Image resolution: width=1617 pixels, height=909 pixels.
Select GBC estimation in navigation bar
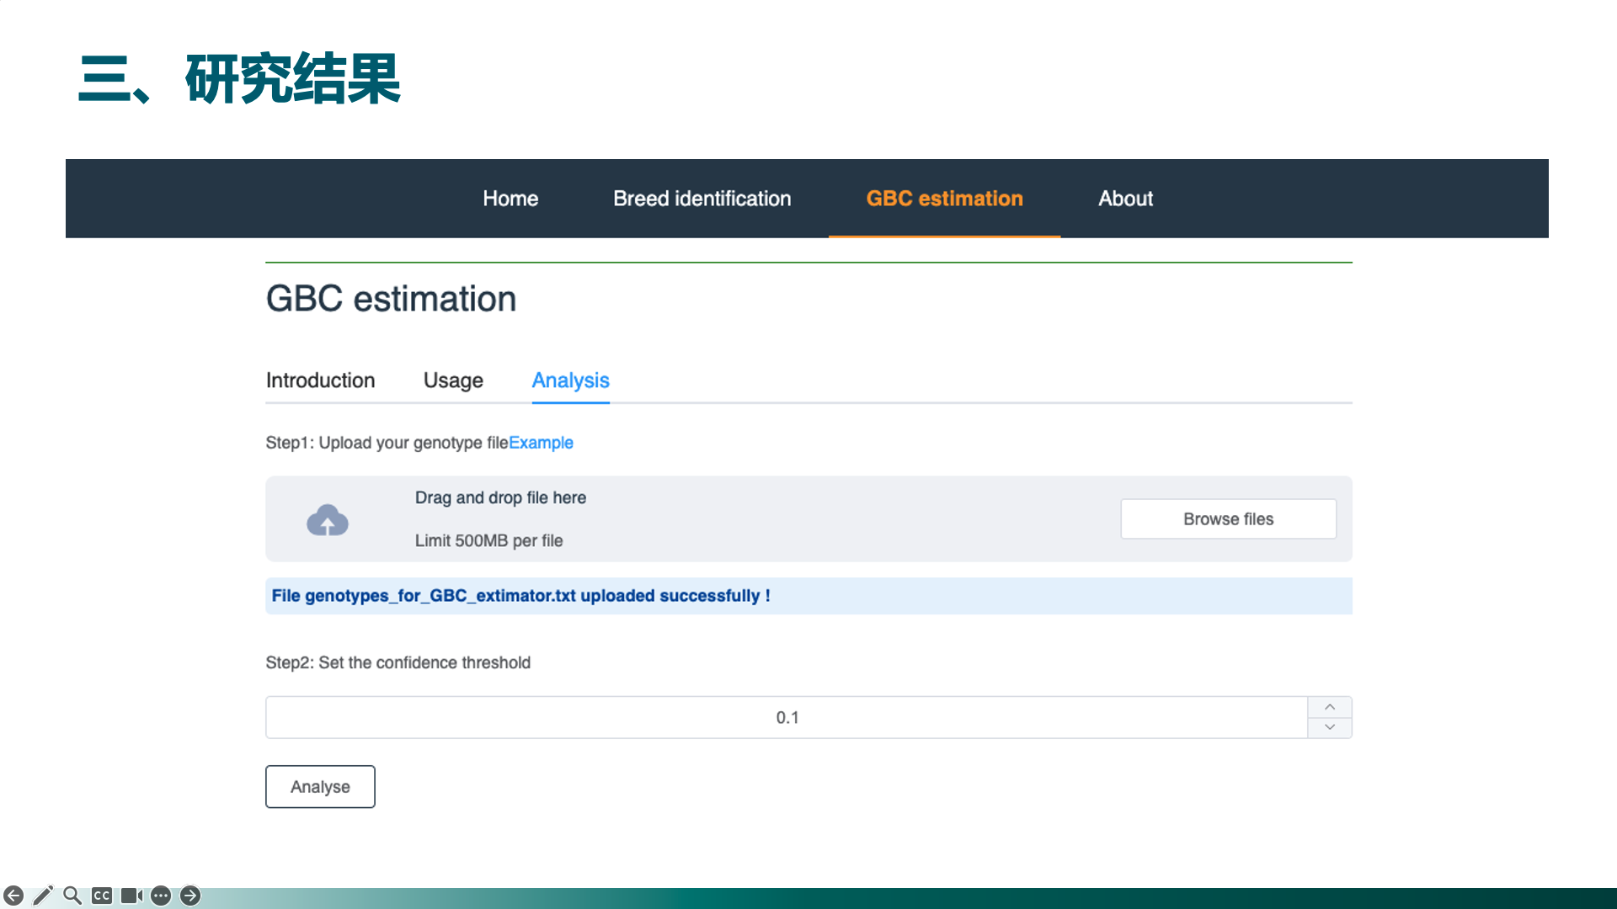[x=944, y=199]
